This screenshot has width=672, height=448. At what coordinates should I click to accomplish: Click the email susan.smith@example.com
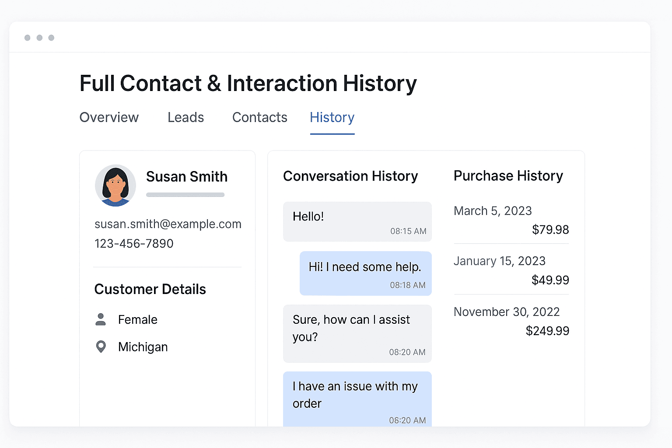[x=168, y=224]
